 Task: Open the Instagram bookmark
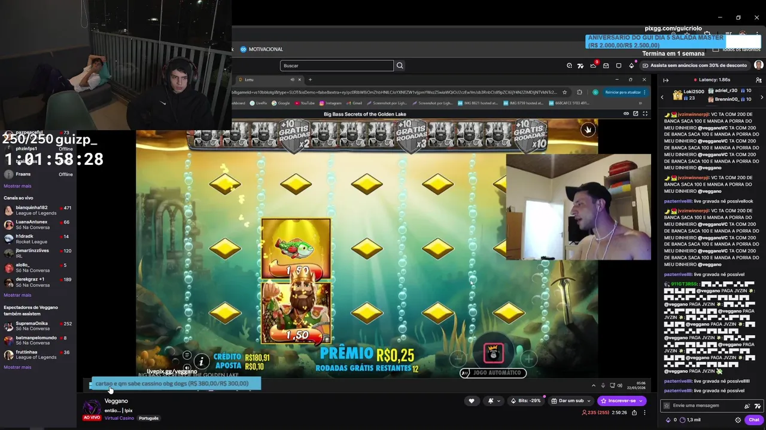pos(330,103)
